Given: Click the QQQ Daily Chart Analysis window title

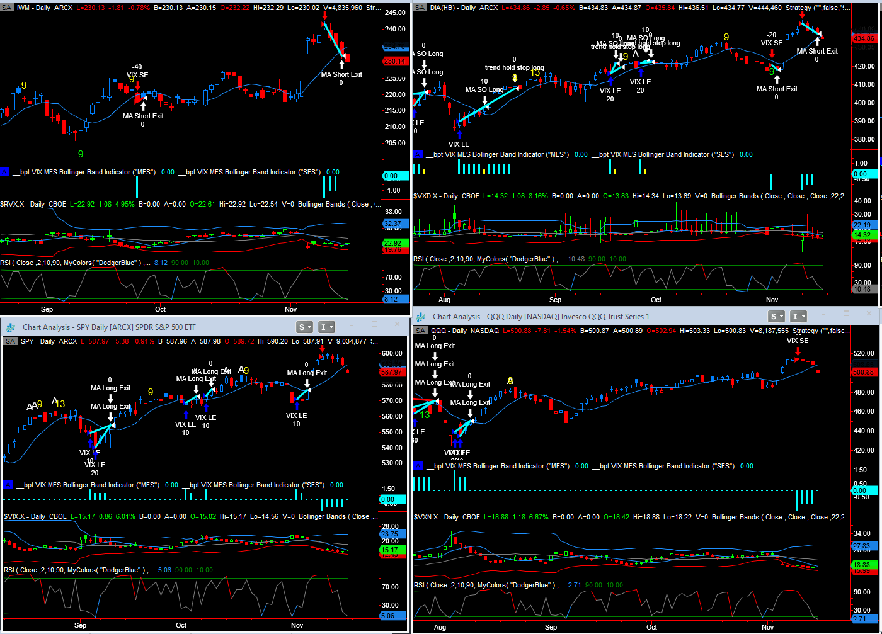Looking at the screenshot, I should coord(541,316).
